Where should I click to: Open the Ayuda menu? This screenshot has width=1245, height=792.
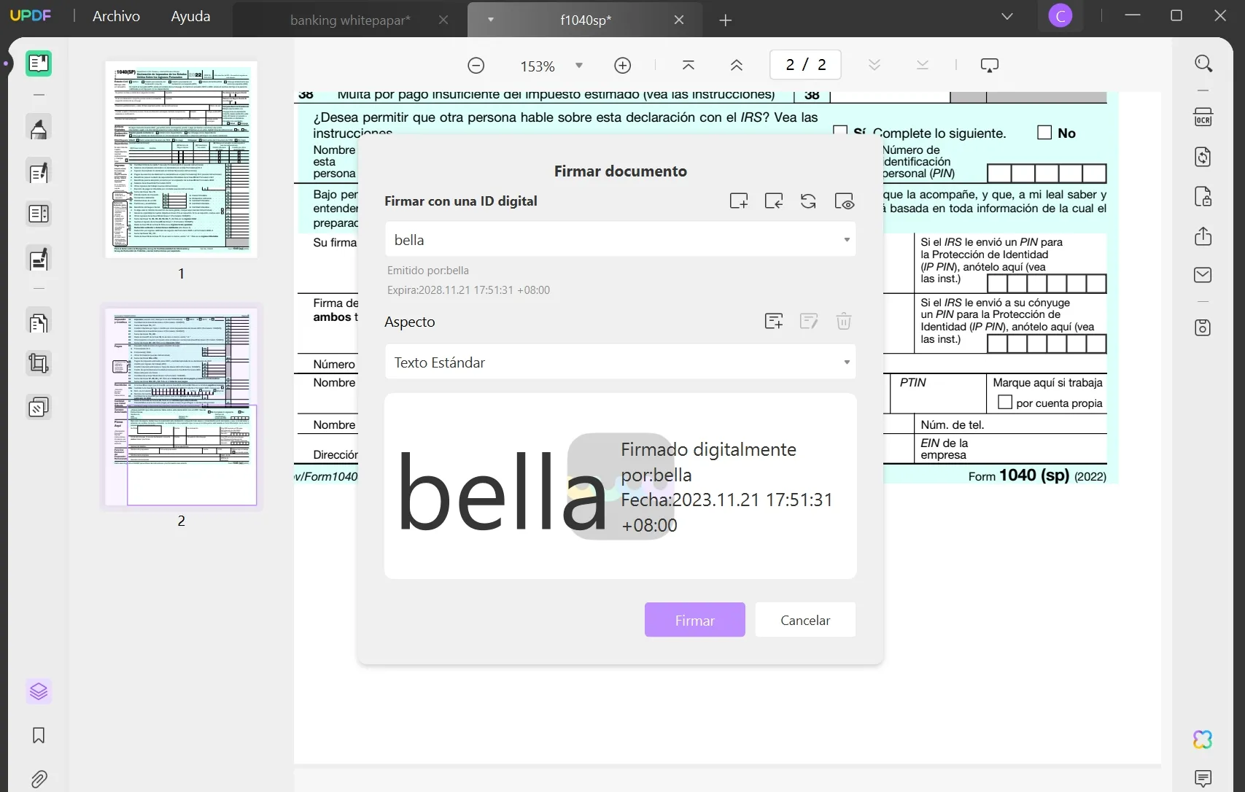[x=190, y=16]
